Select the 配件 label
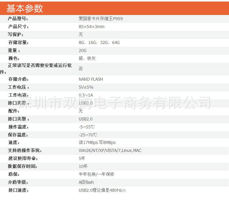 pos(14,111)
